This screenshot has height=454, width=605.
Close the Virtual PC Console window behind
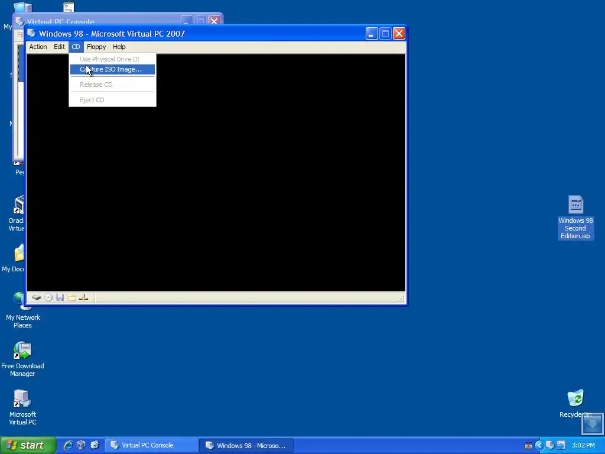coord(214,20)
